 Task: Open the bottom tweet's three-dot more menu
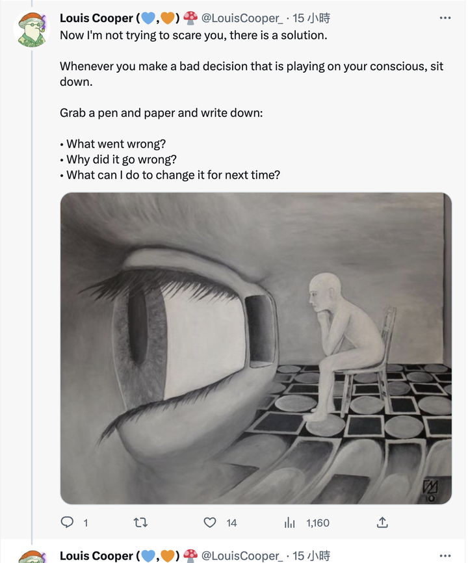click(x=445, y=555)
